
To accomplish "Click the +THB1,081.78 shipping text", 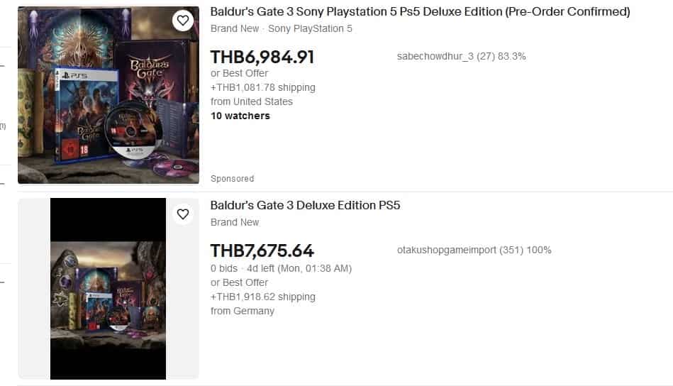I will coord(262,87).
